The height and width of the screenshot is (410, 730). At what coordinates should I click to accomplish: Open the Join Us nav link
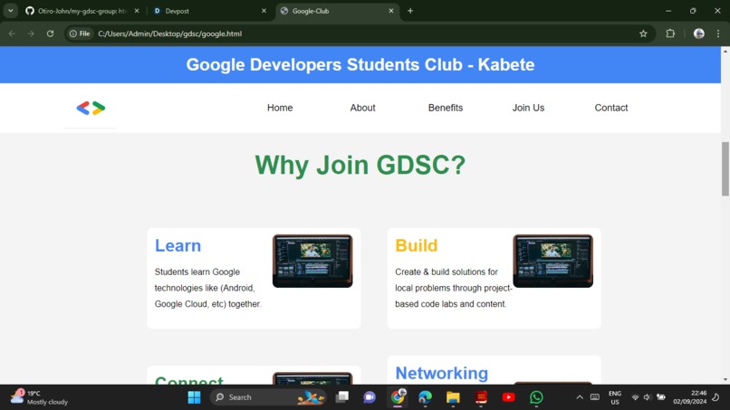click(528, 108)
